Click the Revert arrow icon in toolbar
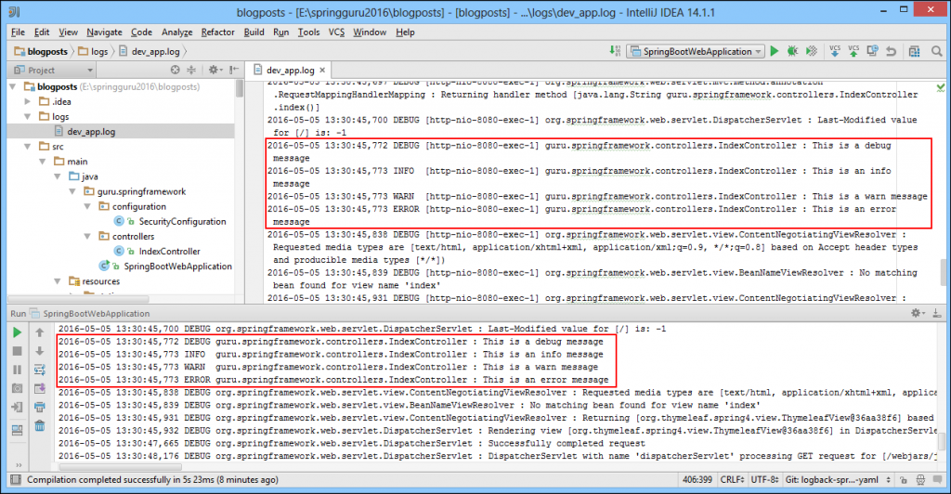The height and width of the screenshot is (494, 951). [891, 51]
